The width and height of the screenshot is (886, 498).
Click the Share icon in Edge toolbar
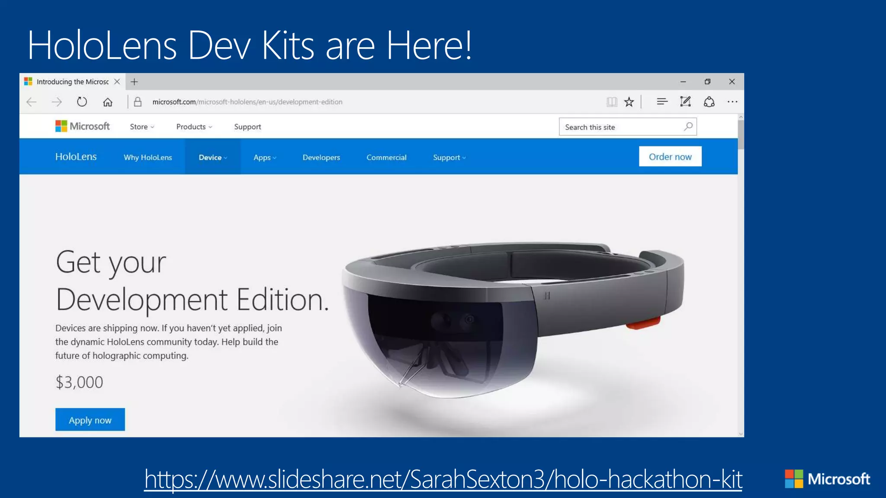coord(709,102)
